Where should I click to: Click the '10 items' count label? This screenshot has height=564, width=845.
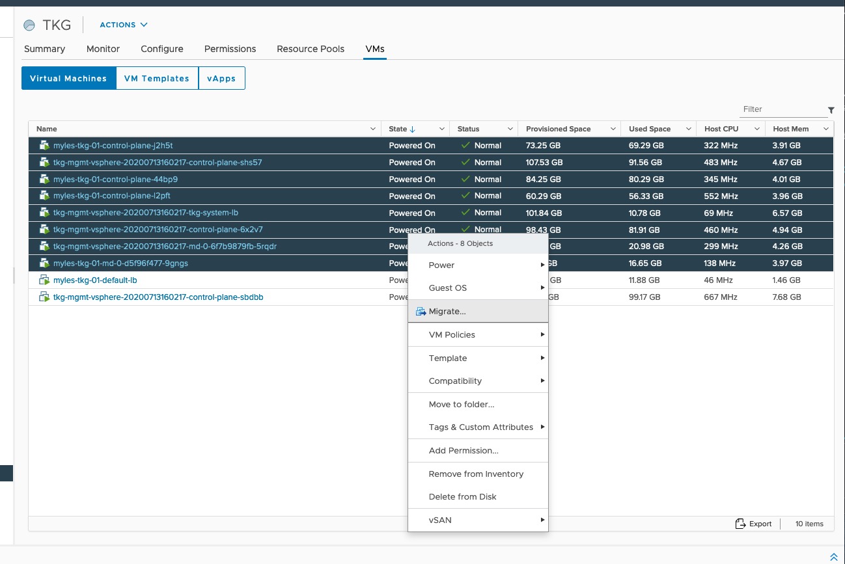[809, 524]
